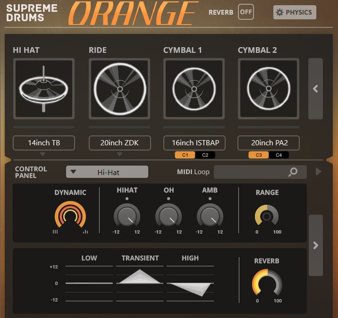Expand the 20inch ZDK ride selector
Screen dimensions: 338x318
coord(119,142)
